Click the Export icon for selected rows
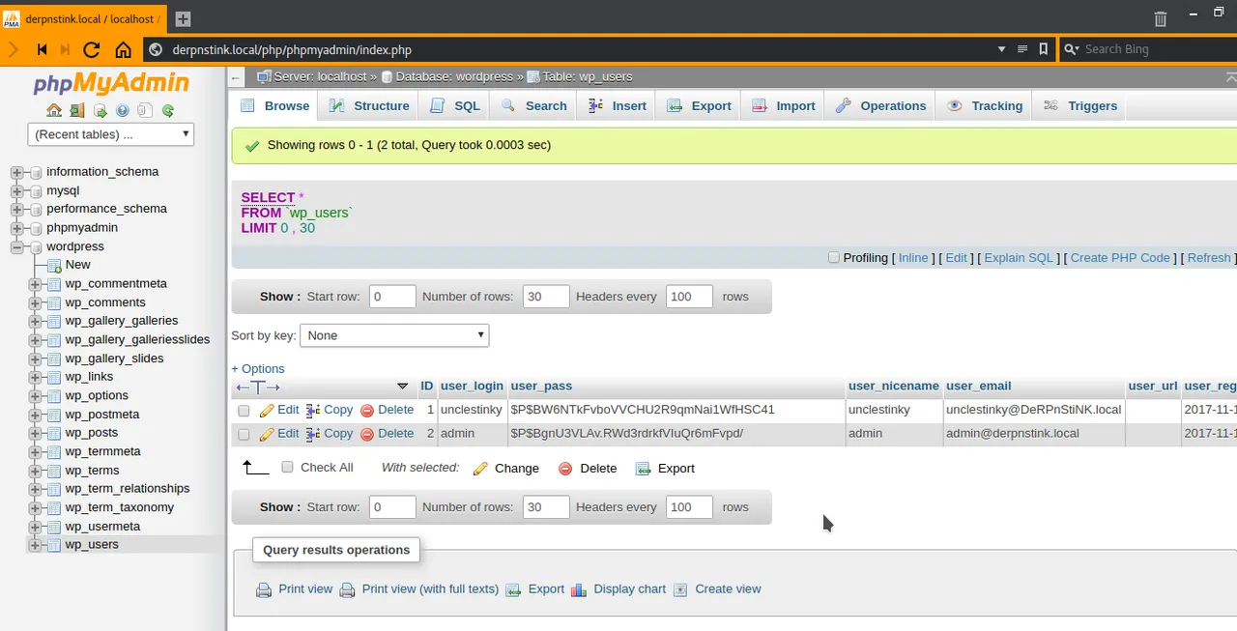Viewport: 1237px width, 631px height. [x=644, y=469]
